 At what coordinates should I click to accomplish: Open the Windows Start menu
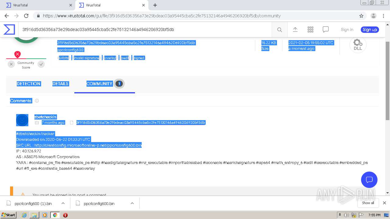8,215
